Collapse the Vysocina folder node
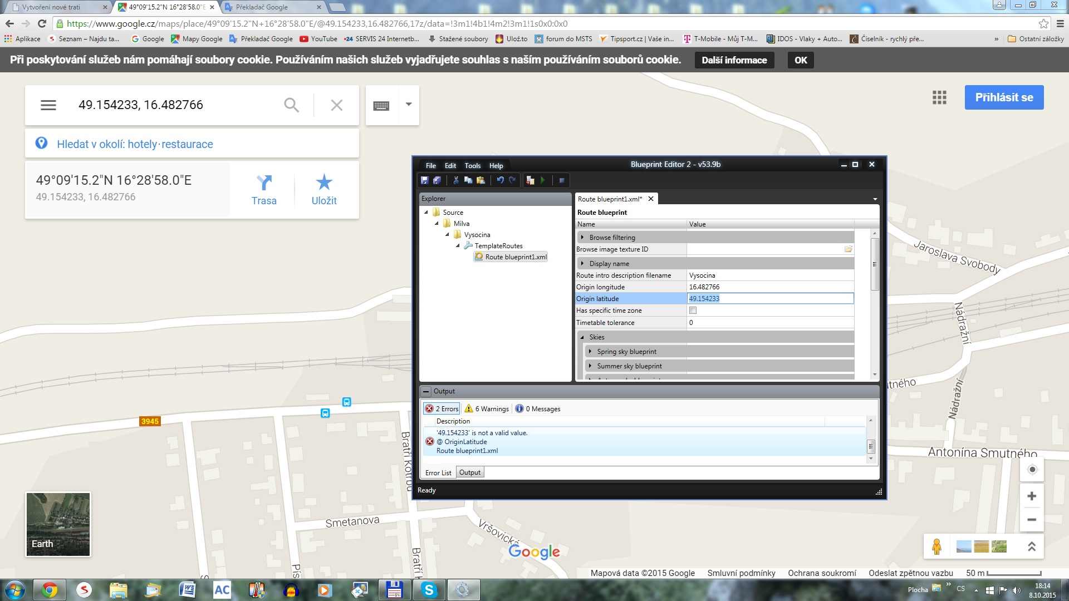This screenshot has height=601, width=1069. pyautogui.click(x=447, y=234)
